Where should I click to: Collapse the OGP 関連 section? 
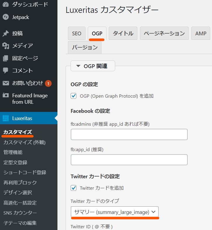click(93, 66)
